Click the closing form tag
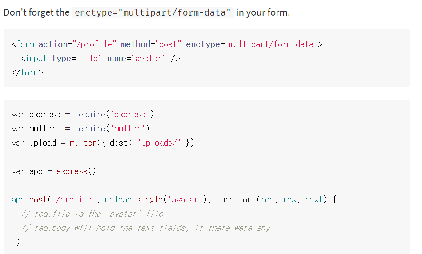The image size is (422, 254). [27, 72]
